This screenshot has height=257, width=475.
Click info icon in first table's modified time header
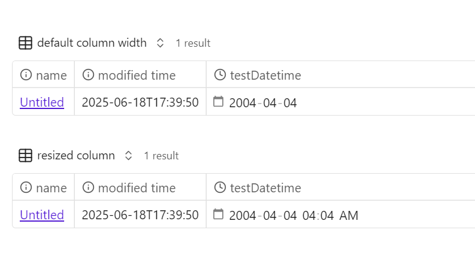point(88,74)
